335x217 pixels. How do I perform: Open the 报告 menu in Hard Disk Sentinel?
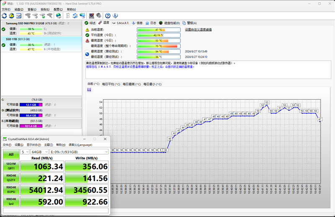(x=45, y=9)
